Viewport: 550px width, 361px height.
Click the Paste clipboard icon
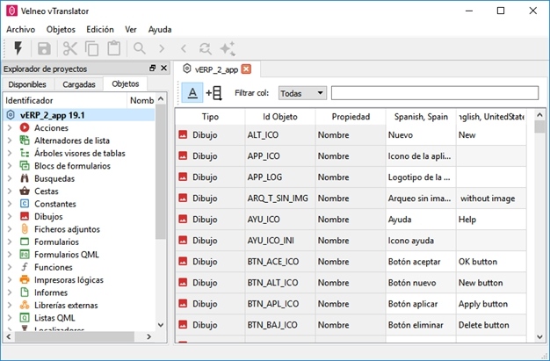coord(113,49)
